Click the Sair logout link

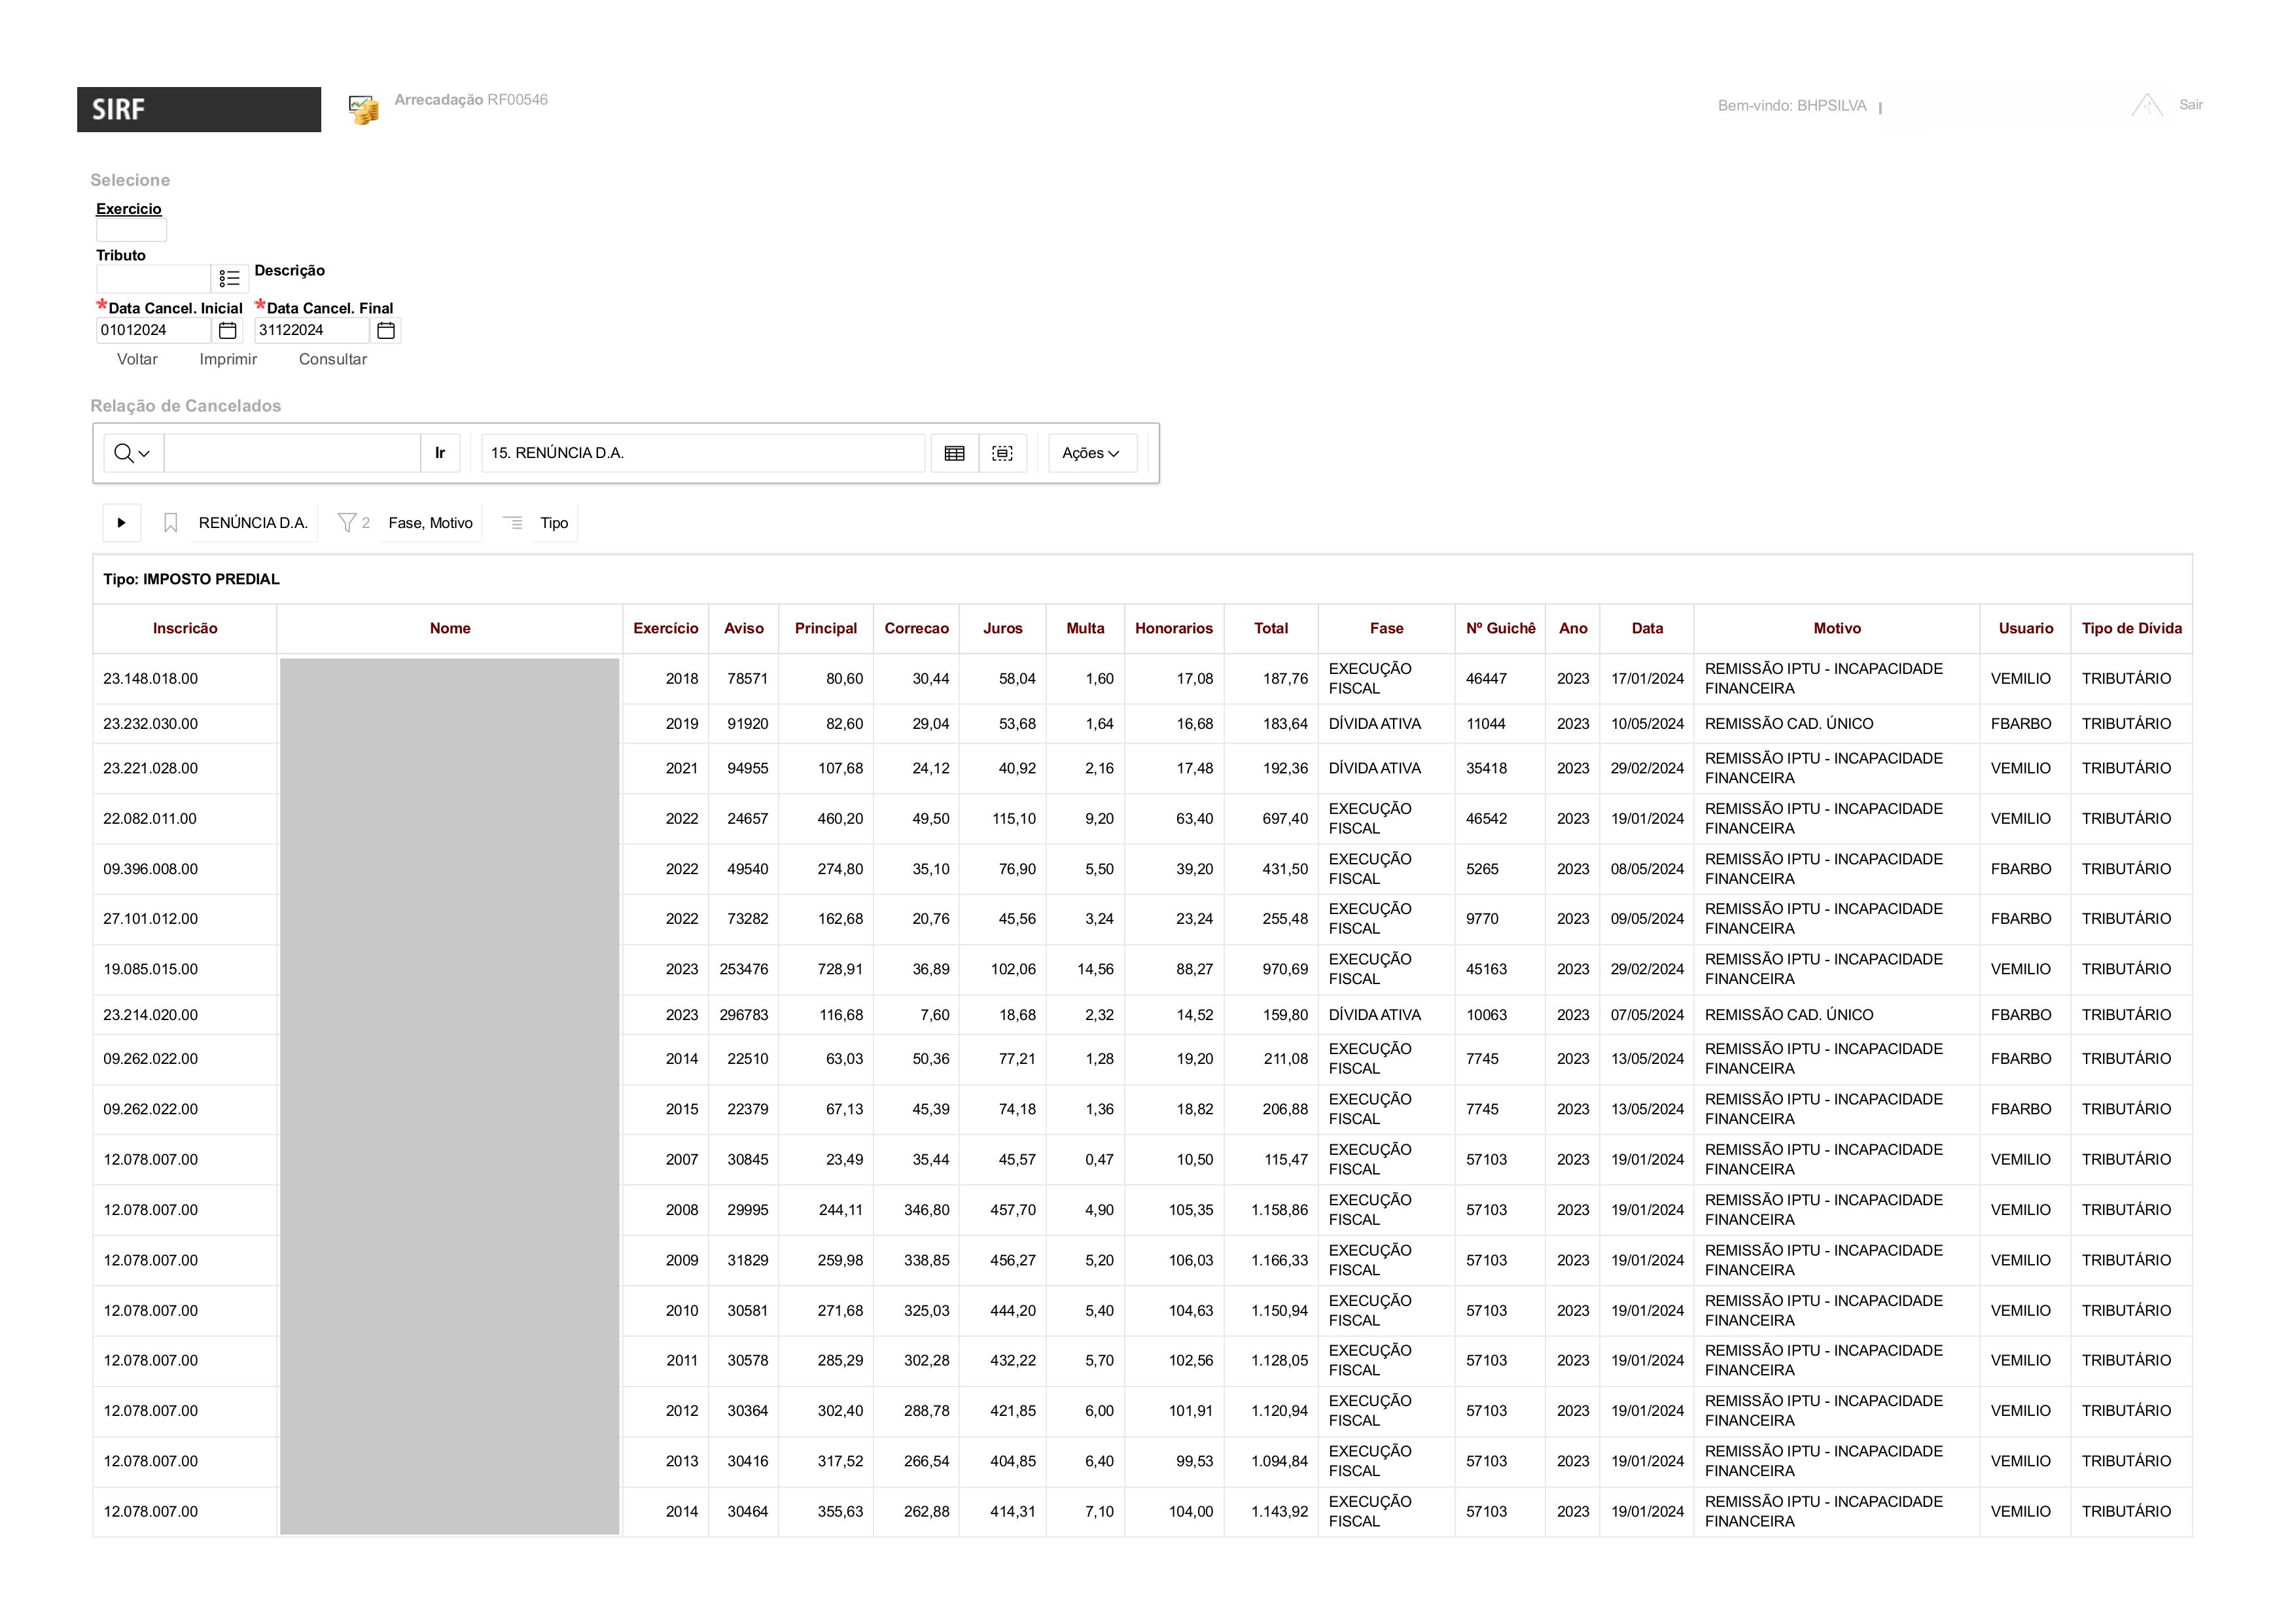pyautogui.click(x=2191, y=105)
